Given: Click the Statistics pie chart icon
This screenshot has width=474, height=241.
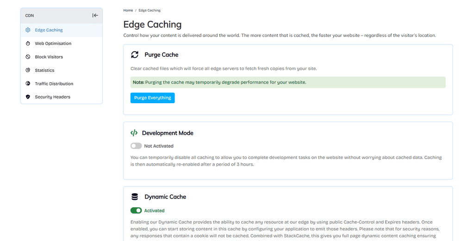Looking at the screenshot, I should tap(28, 70).
